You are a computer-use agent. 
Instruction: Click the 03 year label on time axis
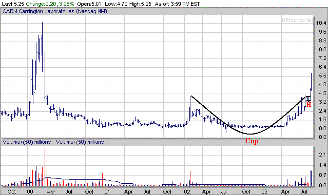(x=264, y=192)
